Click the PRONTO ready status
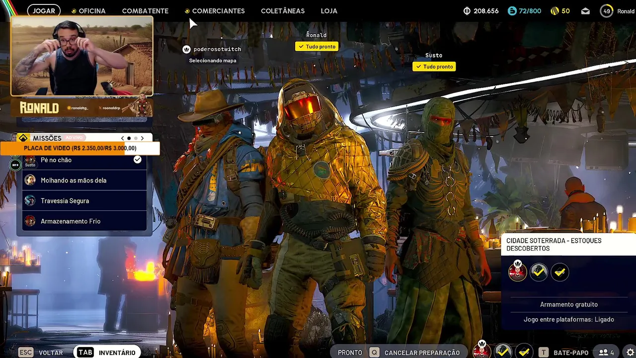Viewport: 636px width, 358px height. [x=350, y=353]
